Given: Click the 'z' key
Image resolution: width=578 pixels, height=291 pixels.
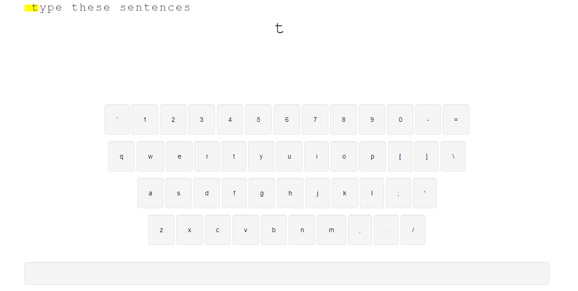Looking at the screenshot, I should coord(161,230).
